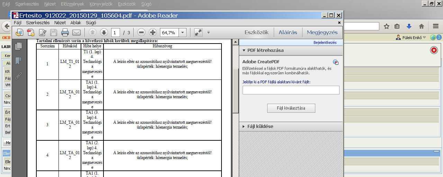Image resolution: width=443 pixels, height=177 pixels.
Task: Open the browser bookmarks list icon
Action: coord(397,26)
